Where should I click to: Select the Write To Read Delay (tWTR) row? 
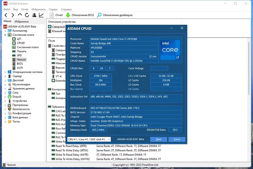99,155
